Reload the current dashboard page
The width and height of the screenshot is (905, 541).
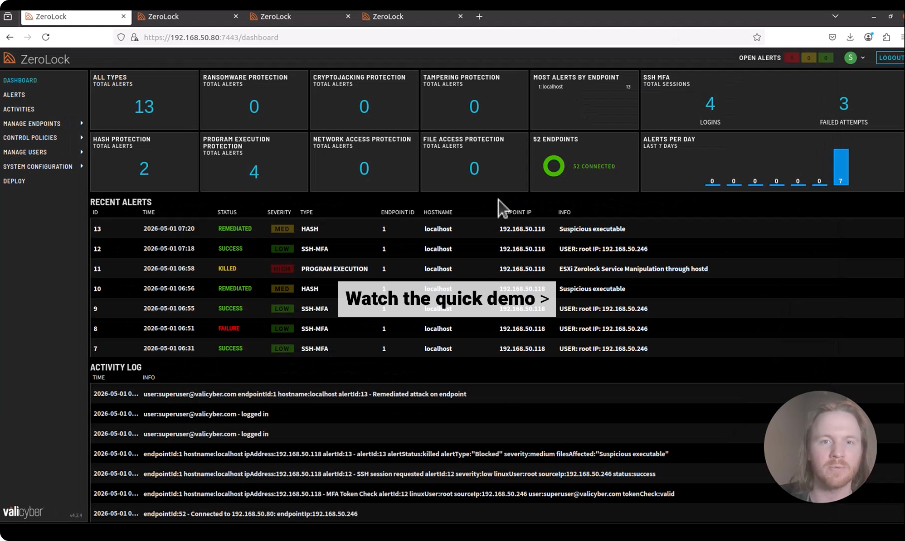point(46,37)
